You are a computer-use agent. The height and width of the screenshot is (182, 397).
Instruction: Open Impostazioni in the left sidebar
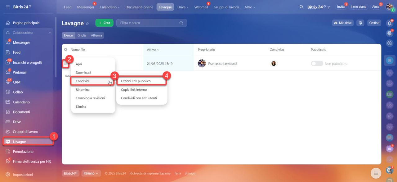pyautogui.click(x=23, y=175)
